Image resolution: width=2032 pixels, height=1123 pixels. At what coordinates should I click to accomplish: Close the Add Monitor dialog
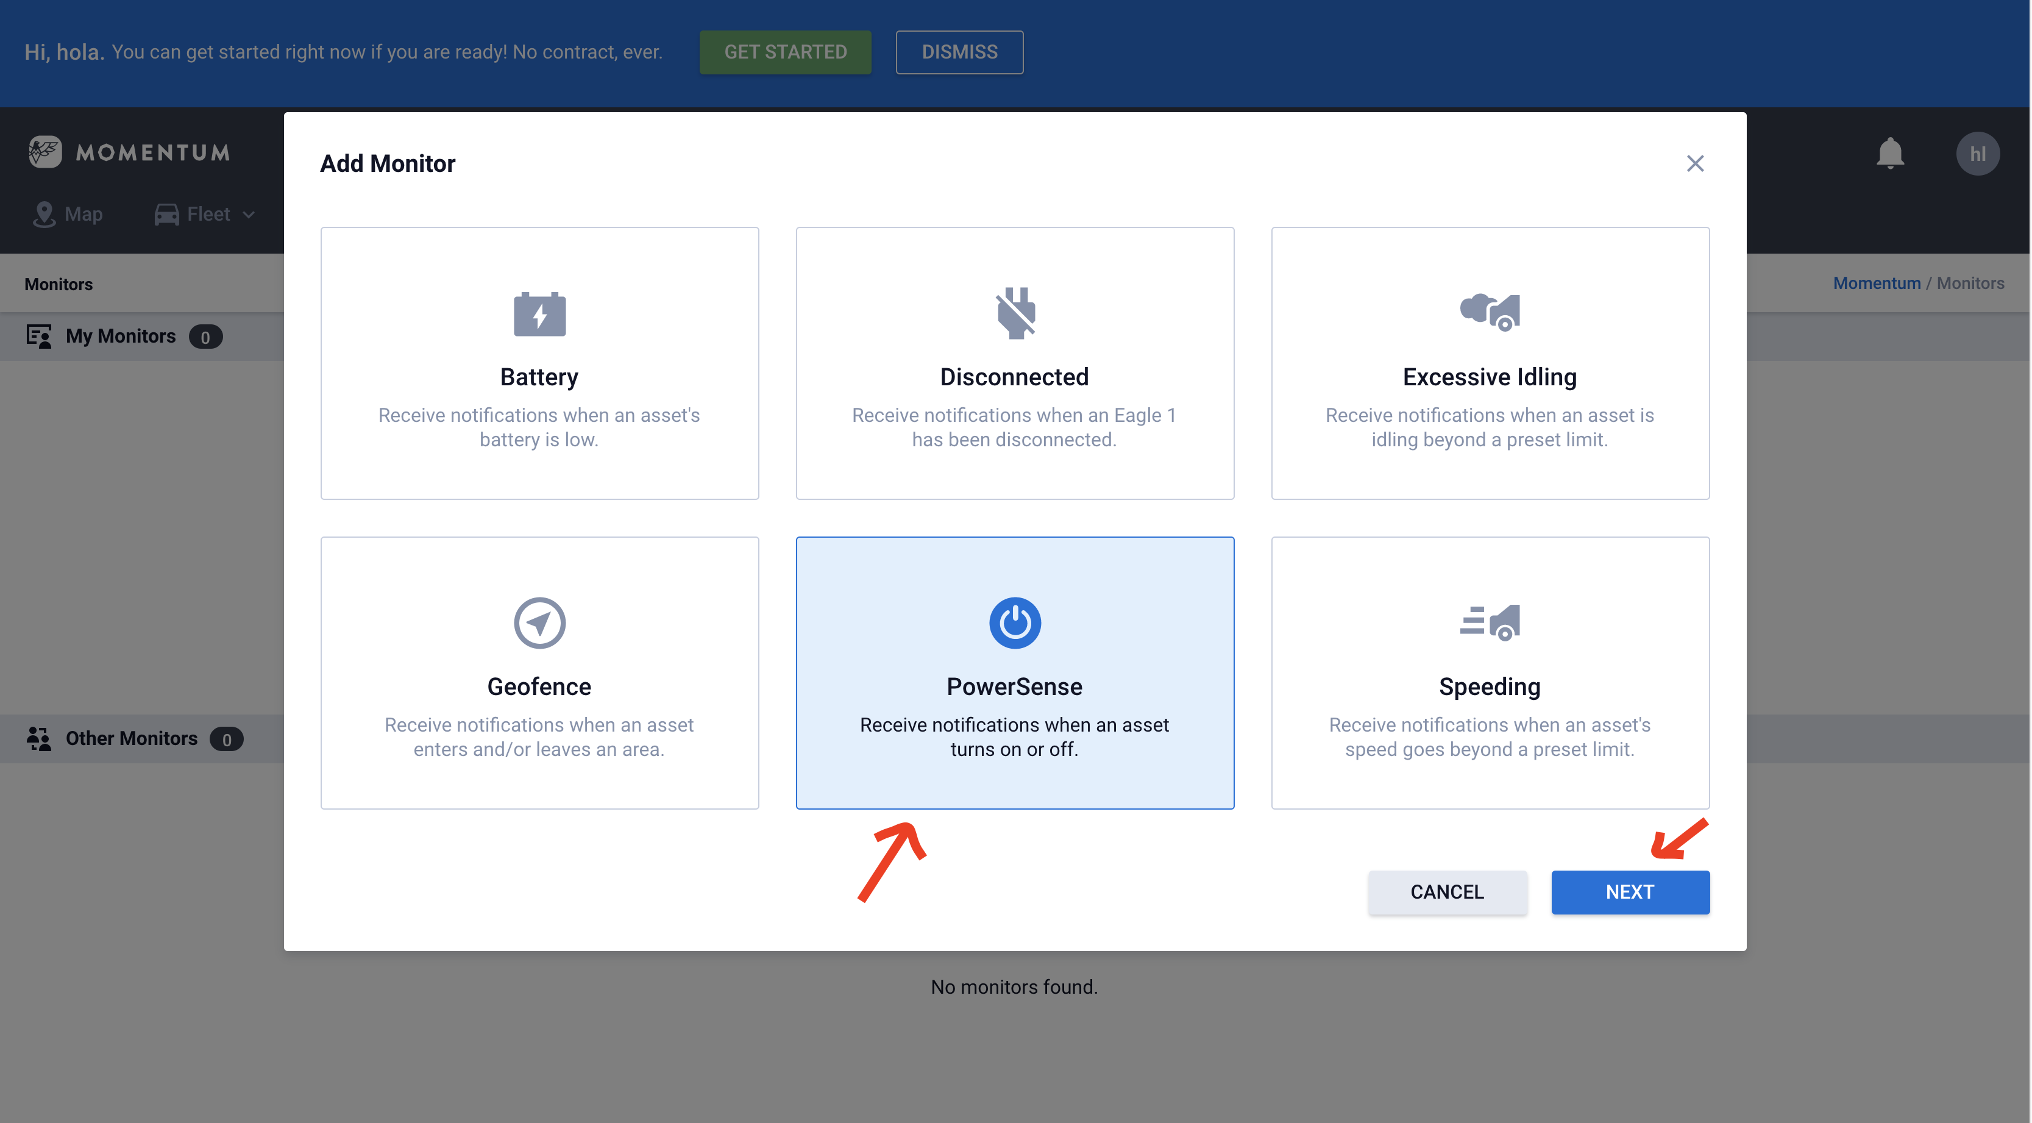coord(1694,163)
